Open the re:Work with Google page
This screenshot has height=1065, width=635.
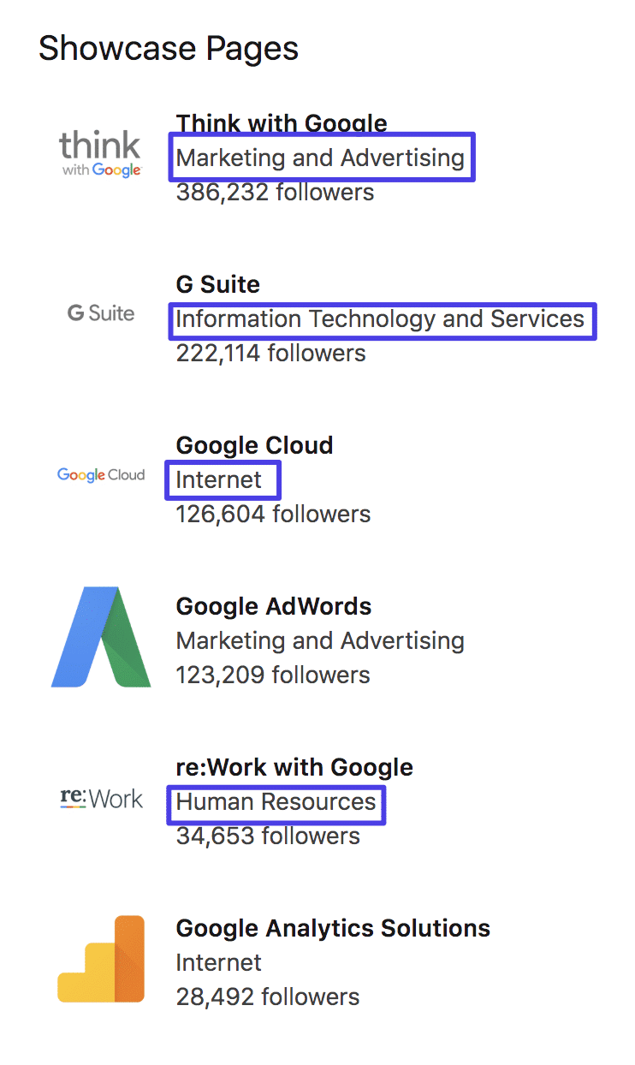click(294, 767)
